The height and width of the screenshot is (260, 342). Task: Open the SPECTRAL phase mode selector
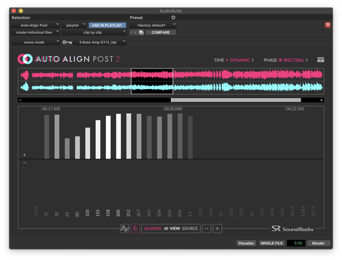pyautogui.click(x=296, y=60)
